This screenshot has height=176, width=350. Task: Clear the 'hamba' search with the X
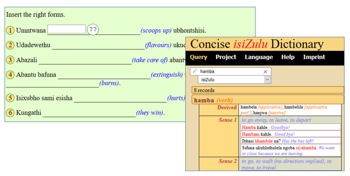265,72
